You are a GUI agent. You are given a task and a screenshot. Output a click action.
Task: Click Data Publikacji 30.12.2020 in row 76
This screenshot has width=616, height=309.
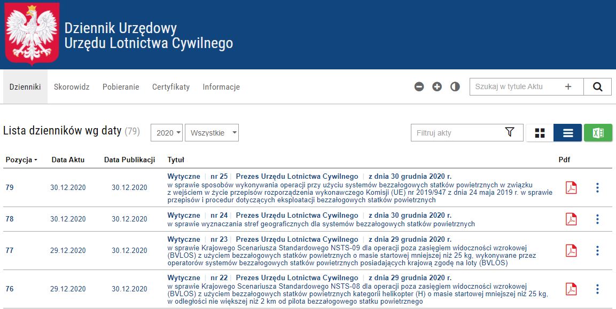(130, 289)
